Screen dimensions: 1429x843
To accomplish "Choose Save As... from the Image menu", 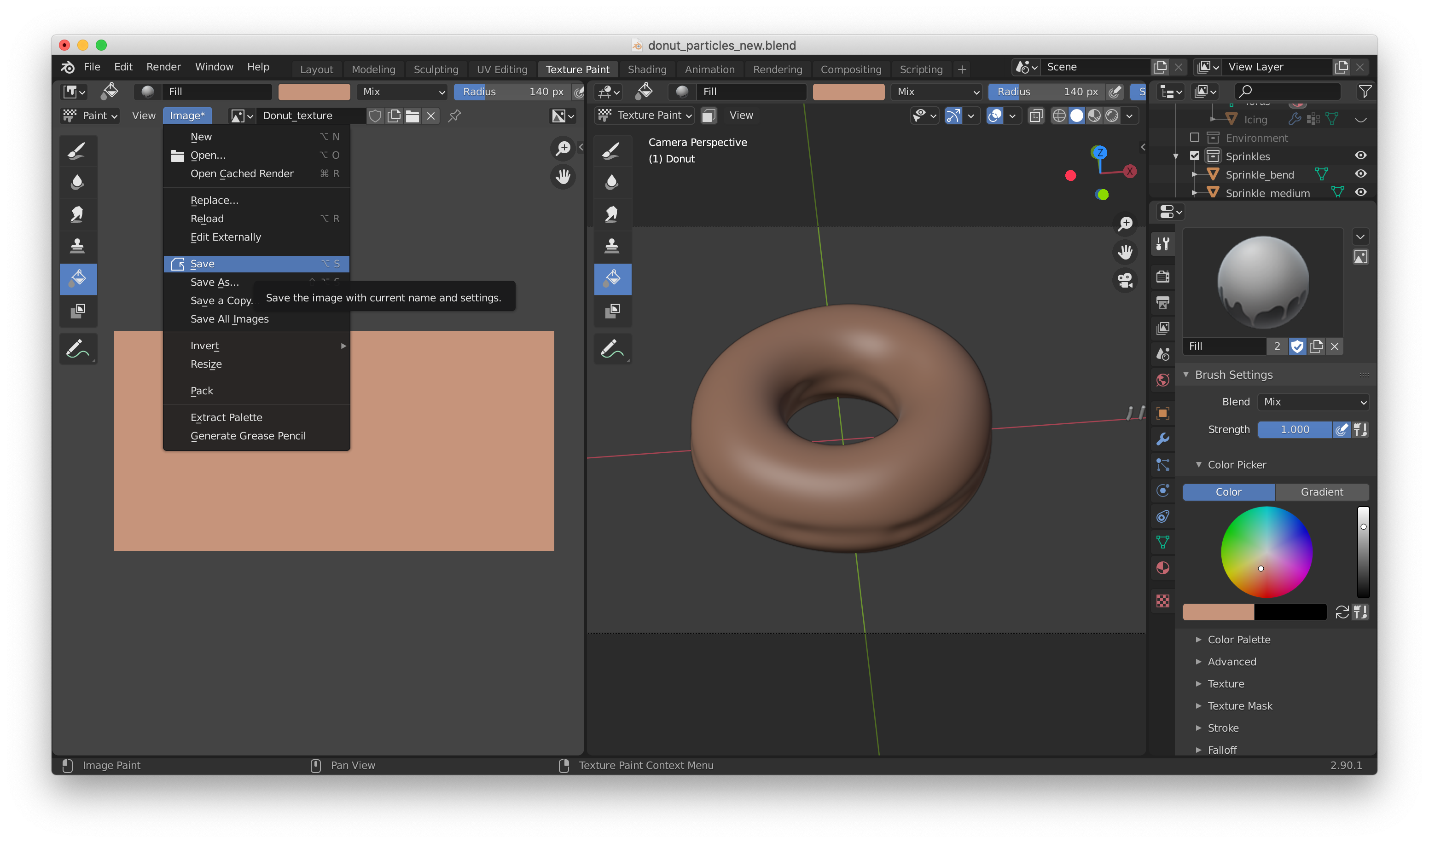I will pos(256,283).
